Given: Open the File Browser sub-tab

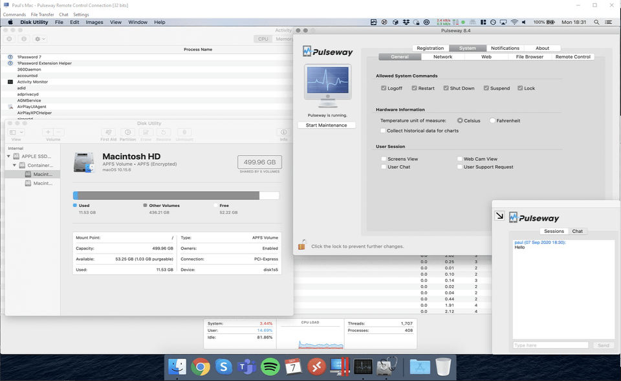Looking at the screenshot, I should (530, 57).
